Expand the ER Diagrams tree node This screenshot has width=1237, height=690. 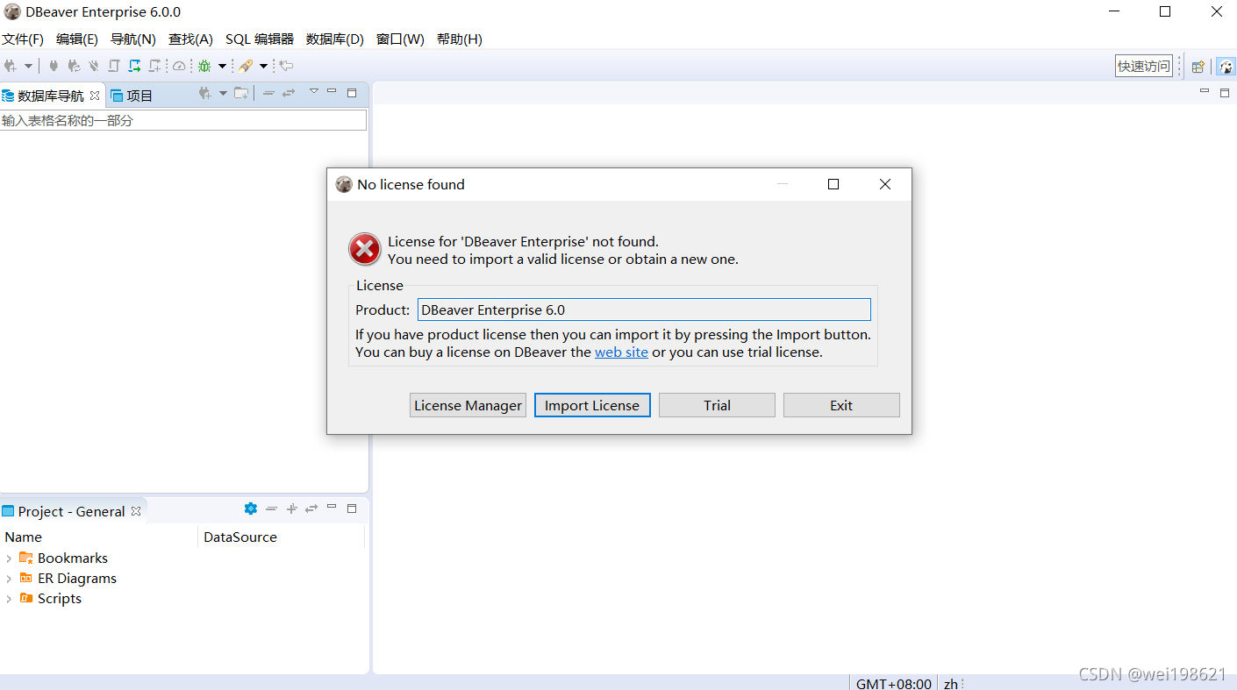pos(9,578)
